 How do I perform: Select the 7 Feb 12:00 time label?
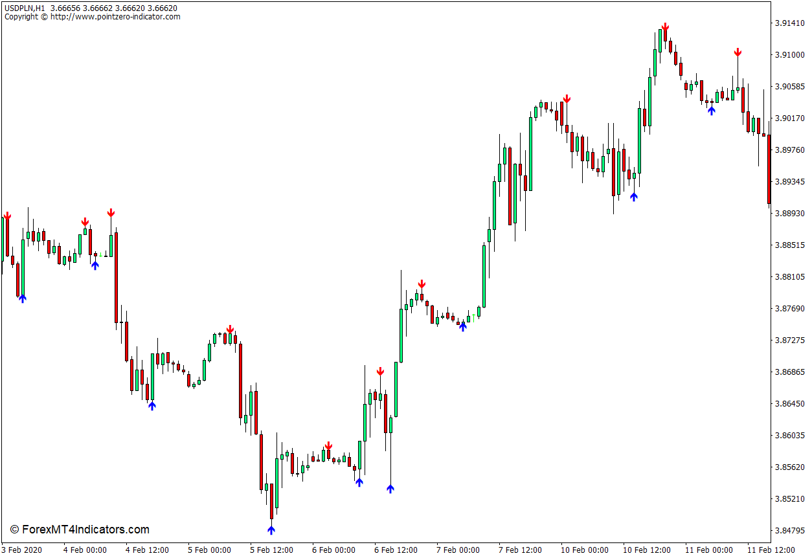[520, 550]
